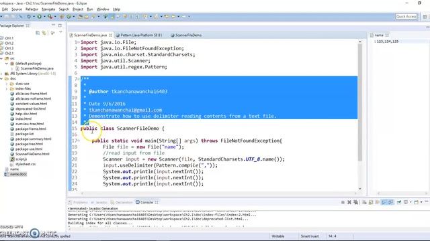The height and width of the screenshot is (241, 430).
Task: Close the ScannerFileDemo.java editor tab
Action: pyautogui.click(x=110, y=35)
